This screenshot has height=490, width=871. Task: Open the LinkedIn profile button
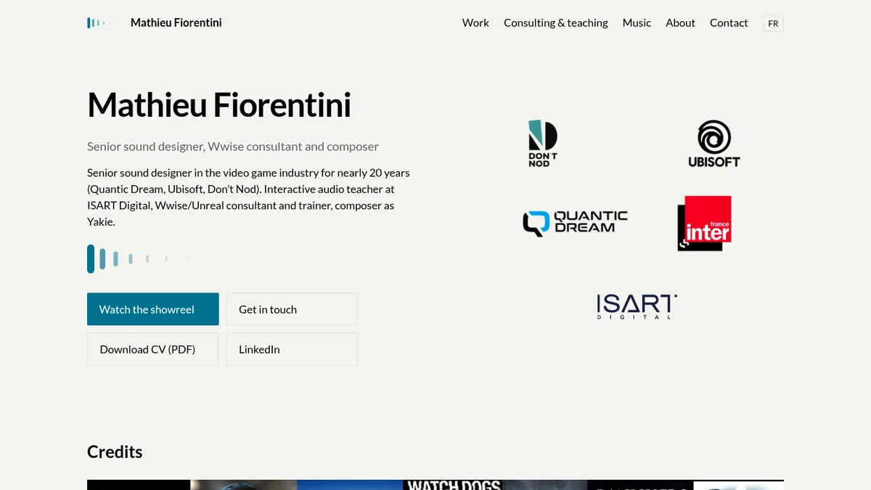292,349
